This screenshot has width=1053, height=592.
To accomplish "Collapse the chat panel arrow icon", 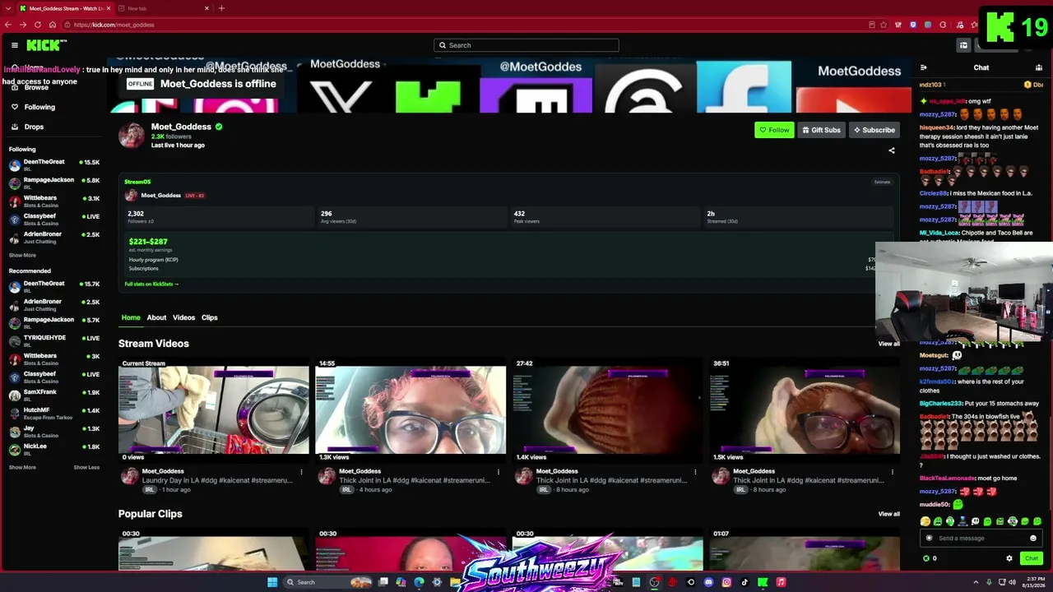I will point(924,67).
